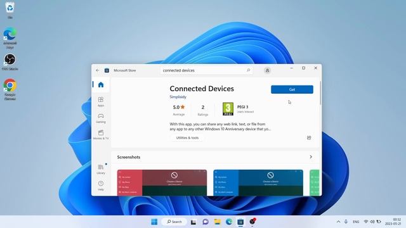Click the microphone icon in system tray
The height and width of the screenshot is (228, 406).
[x=346, y=222]
